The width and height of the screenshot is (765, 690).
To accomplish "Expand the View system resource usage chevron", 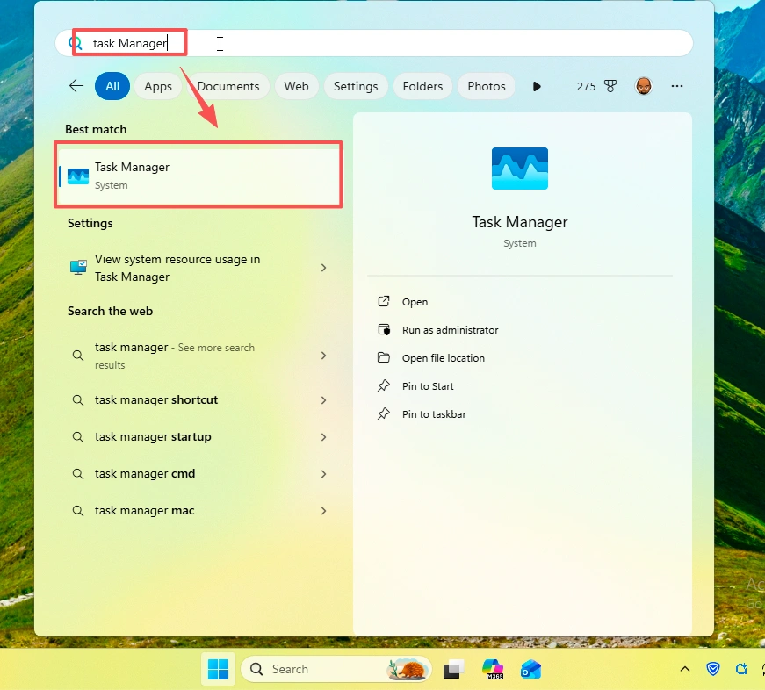I will (x=323, y=268).
